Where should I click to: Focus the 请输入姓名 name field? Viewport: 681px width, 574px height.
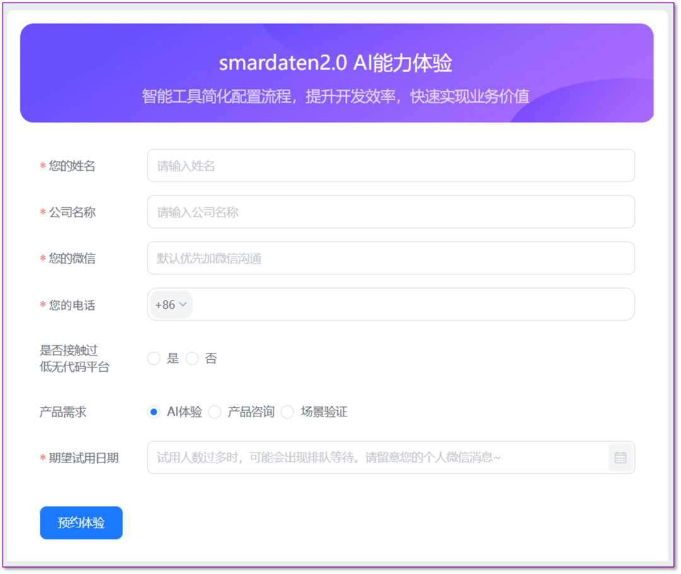[x=391, y=166]
